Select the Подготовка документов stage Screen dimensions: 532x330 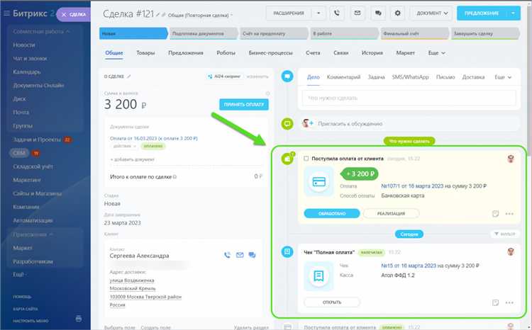tap(204, 33)
